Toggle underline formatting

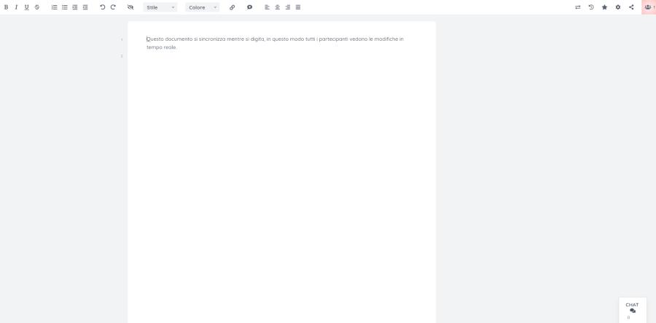click(x=27, y=7)
